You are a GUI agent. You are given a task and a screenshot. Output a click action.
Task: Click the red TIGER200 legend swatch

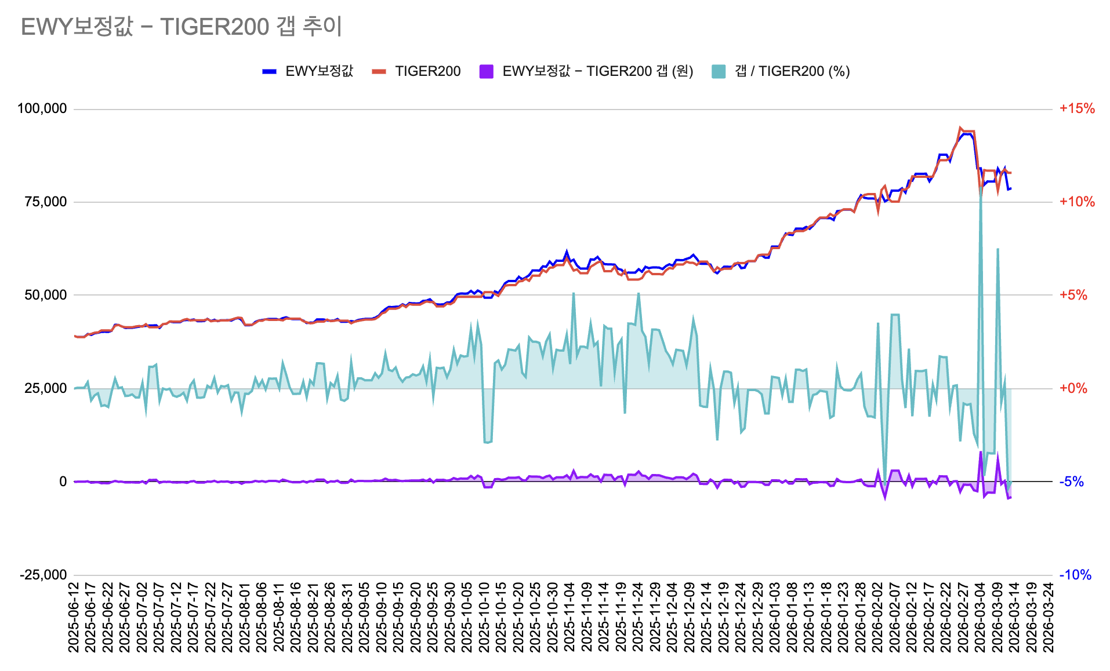click(x=379, y=71)
